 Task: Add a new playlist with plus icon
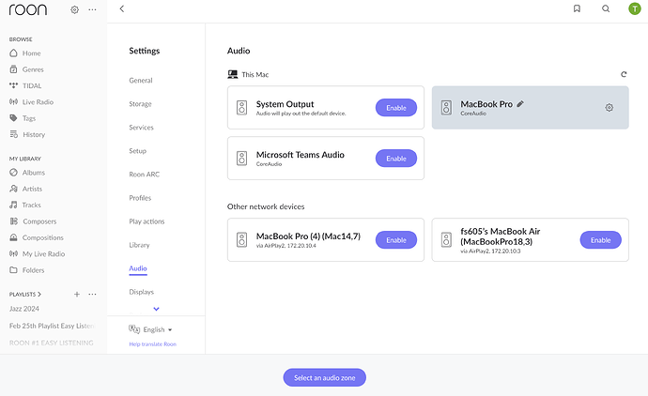(x=77, y=294)
